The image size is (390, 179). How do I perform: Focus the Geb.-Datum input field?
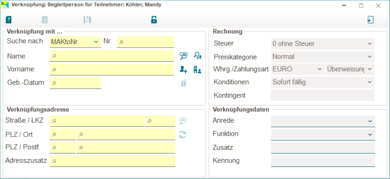[x=76, y=83]
